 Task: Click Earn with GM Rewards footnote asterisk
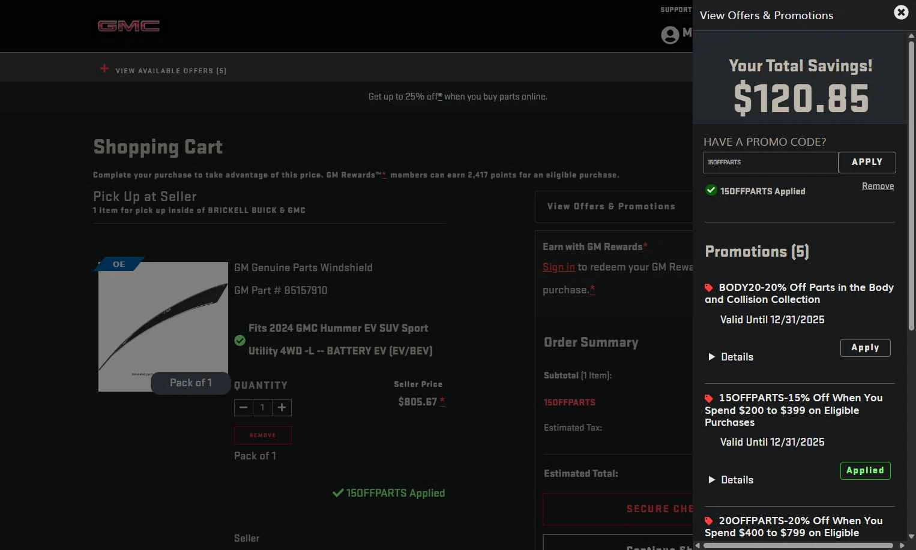click(x=645, y=247)
